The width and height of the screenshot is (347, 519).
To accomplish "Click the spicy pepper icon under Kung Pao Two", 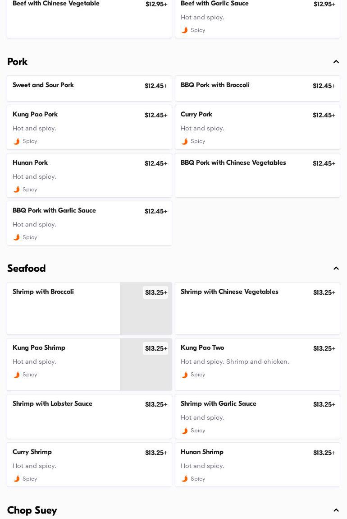I will point(185,375).
